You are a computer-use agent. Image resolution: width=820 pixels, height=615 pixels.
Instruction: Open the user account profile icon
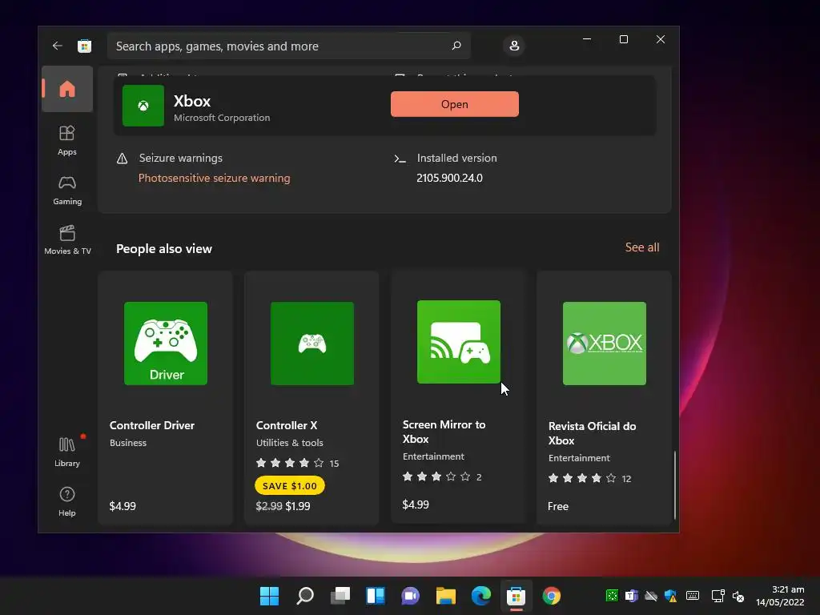(514, 46)
